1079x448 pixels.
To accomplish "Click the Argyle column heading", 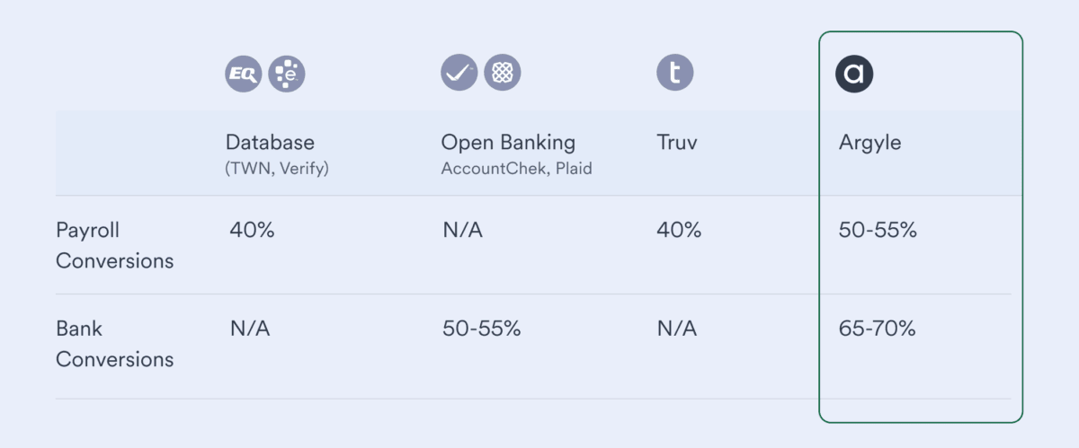I will [869, 143].
